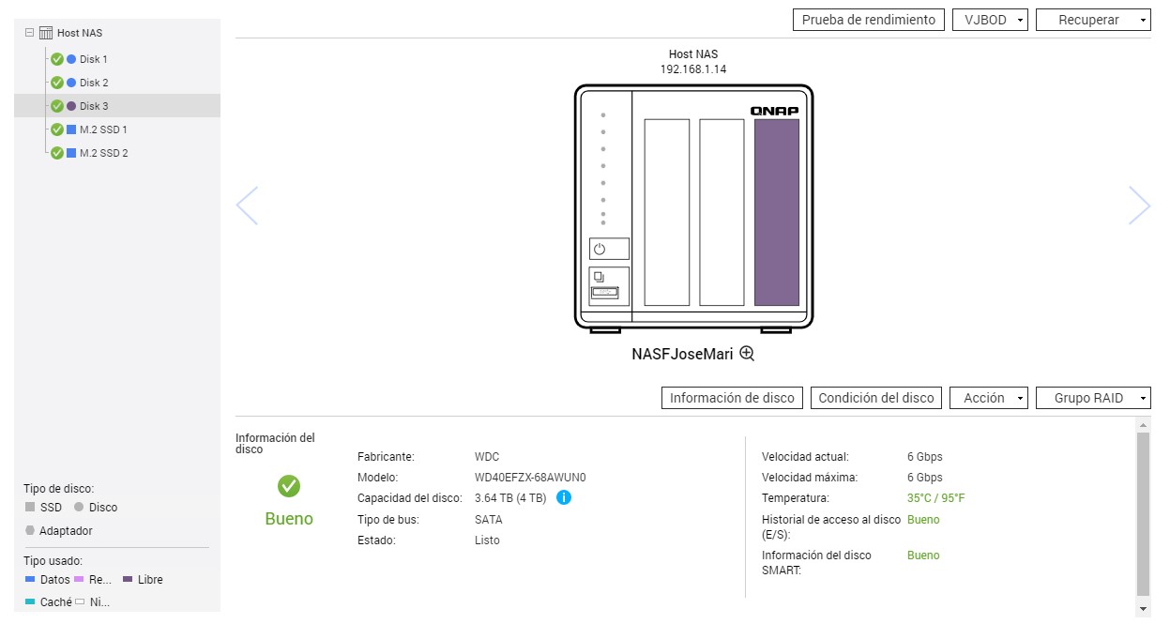This screenshot has height=624, width=1170.
Task: Click the Host NAS enclosure icon in tree
Action: tap(46, 33)
